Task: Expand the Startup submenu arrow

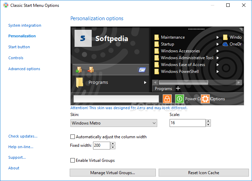Action: [x=218, y=44]
